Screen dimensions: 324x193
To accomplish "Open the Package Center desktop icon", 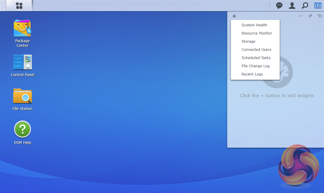I will point(22,33).
